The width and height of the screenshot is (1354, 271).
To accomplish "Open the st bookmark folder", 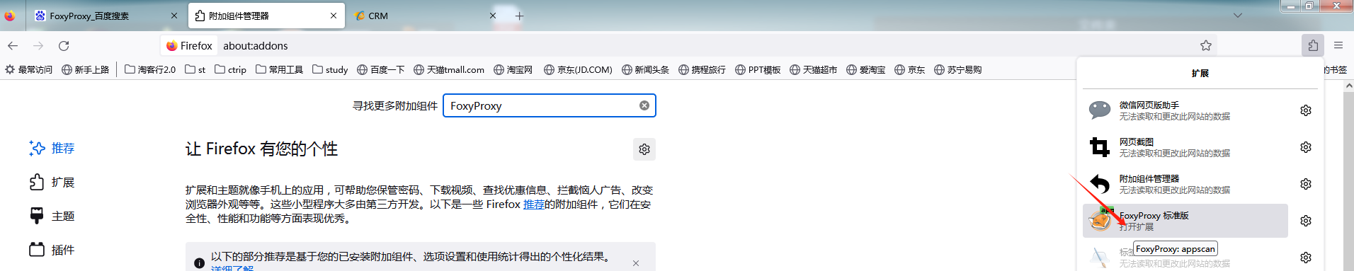I will click(x=195, y=69).
